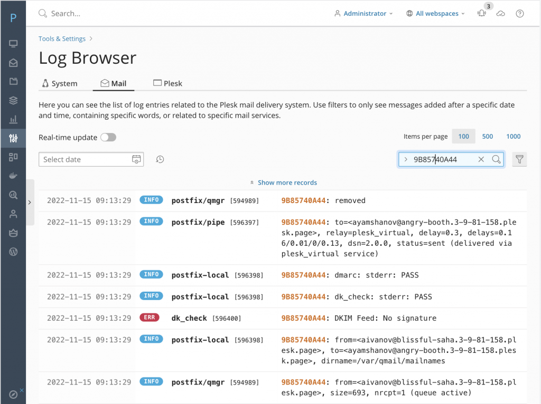Click the ERR badge on dk_check row

point(150,317)
